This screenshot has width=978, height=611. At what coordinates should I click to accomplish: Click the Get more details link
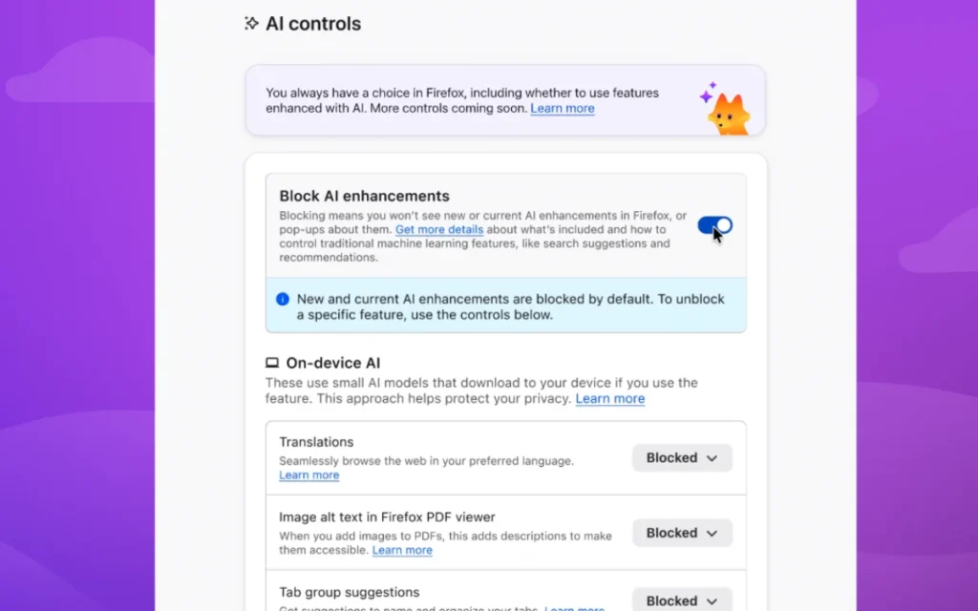click(x=439, y=229)
